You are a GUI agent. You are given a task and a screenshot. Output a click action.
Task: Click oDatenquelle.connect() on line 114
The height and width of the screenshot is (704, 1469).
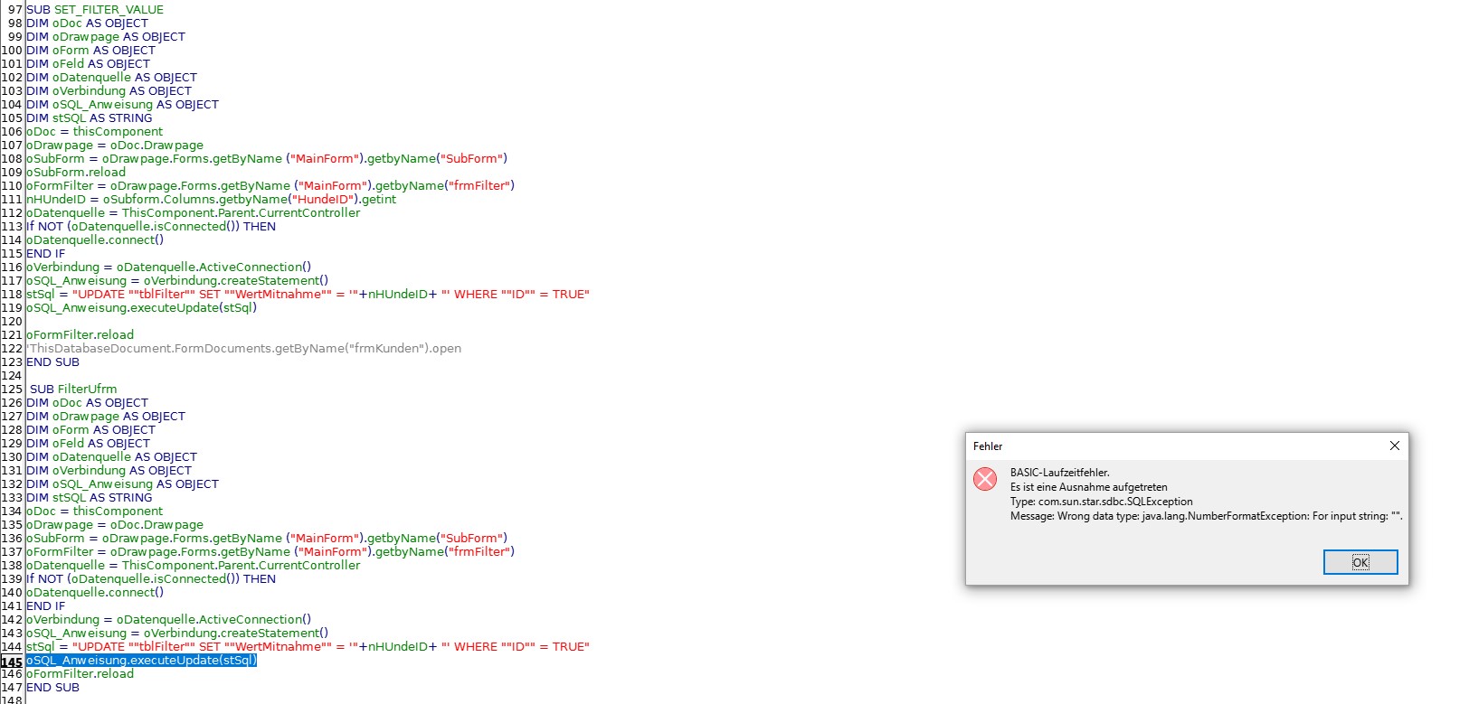tap(95, 240)
